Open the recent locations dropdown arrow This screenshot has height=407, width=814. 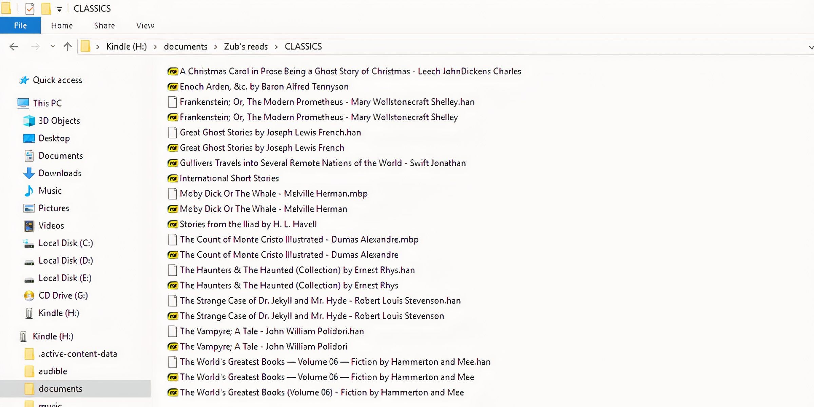pos(53,46)
